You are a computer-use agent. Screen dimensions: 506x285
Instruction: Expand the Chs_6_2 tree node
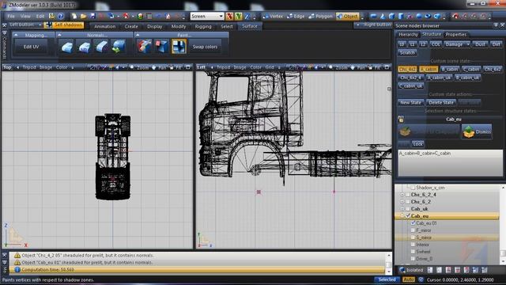click(x=402, y=202)
